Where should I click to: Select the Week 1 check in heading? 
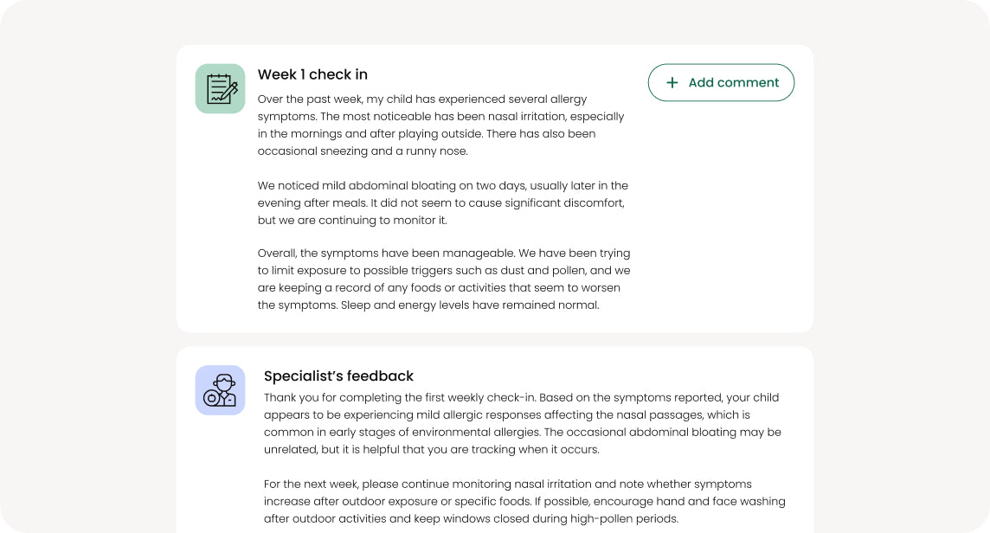[312, 75]
